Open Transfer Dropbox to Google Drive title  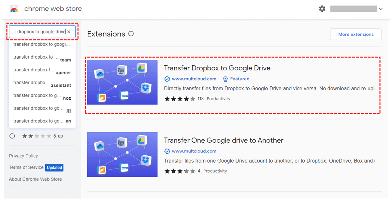217,68
